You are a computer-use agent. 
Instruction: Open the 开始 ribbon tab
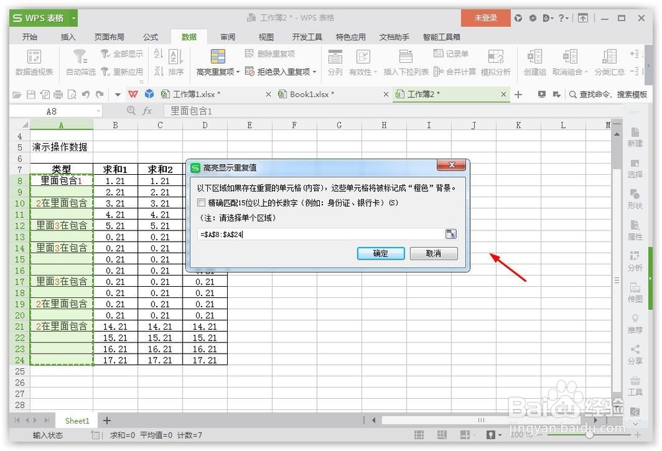pyautogui.click(x=30, y=37)
